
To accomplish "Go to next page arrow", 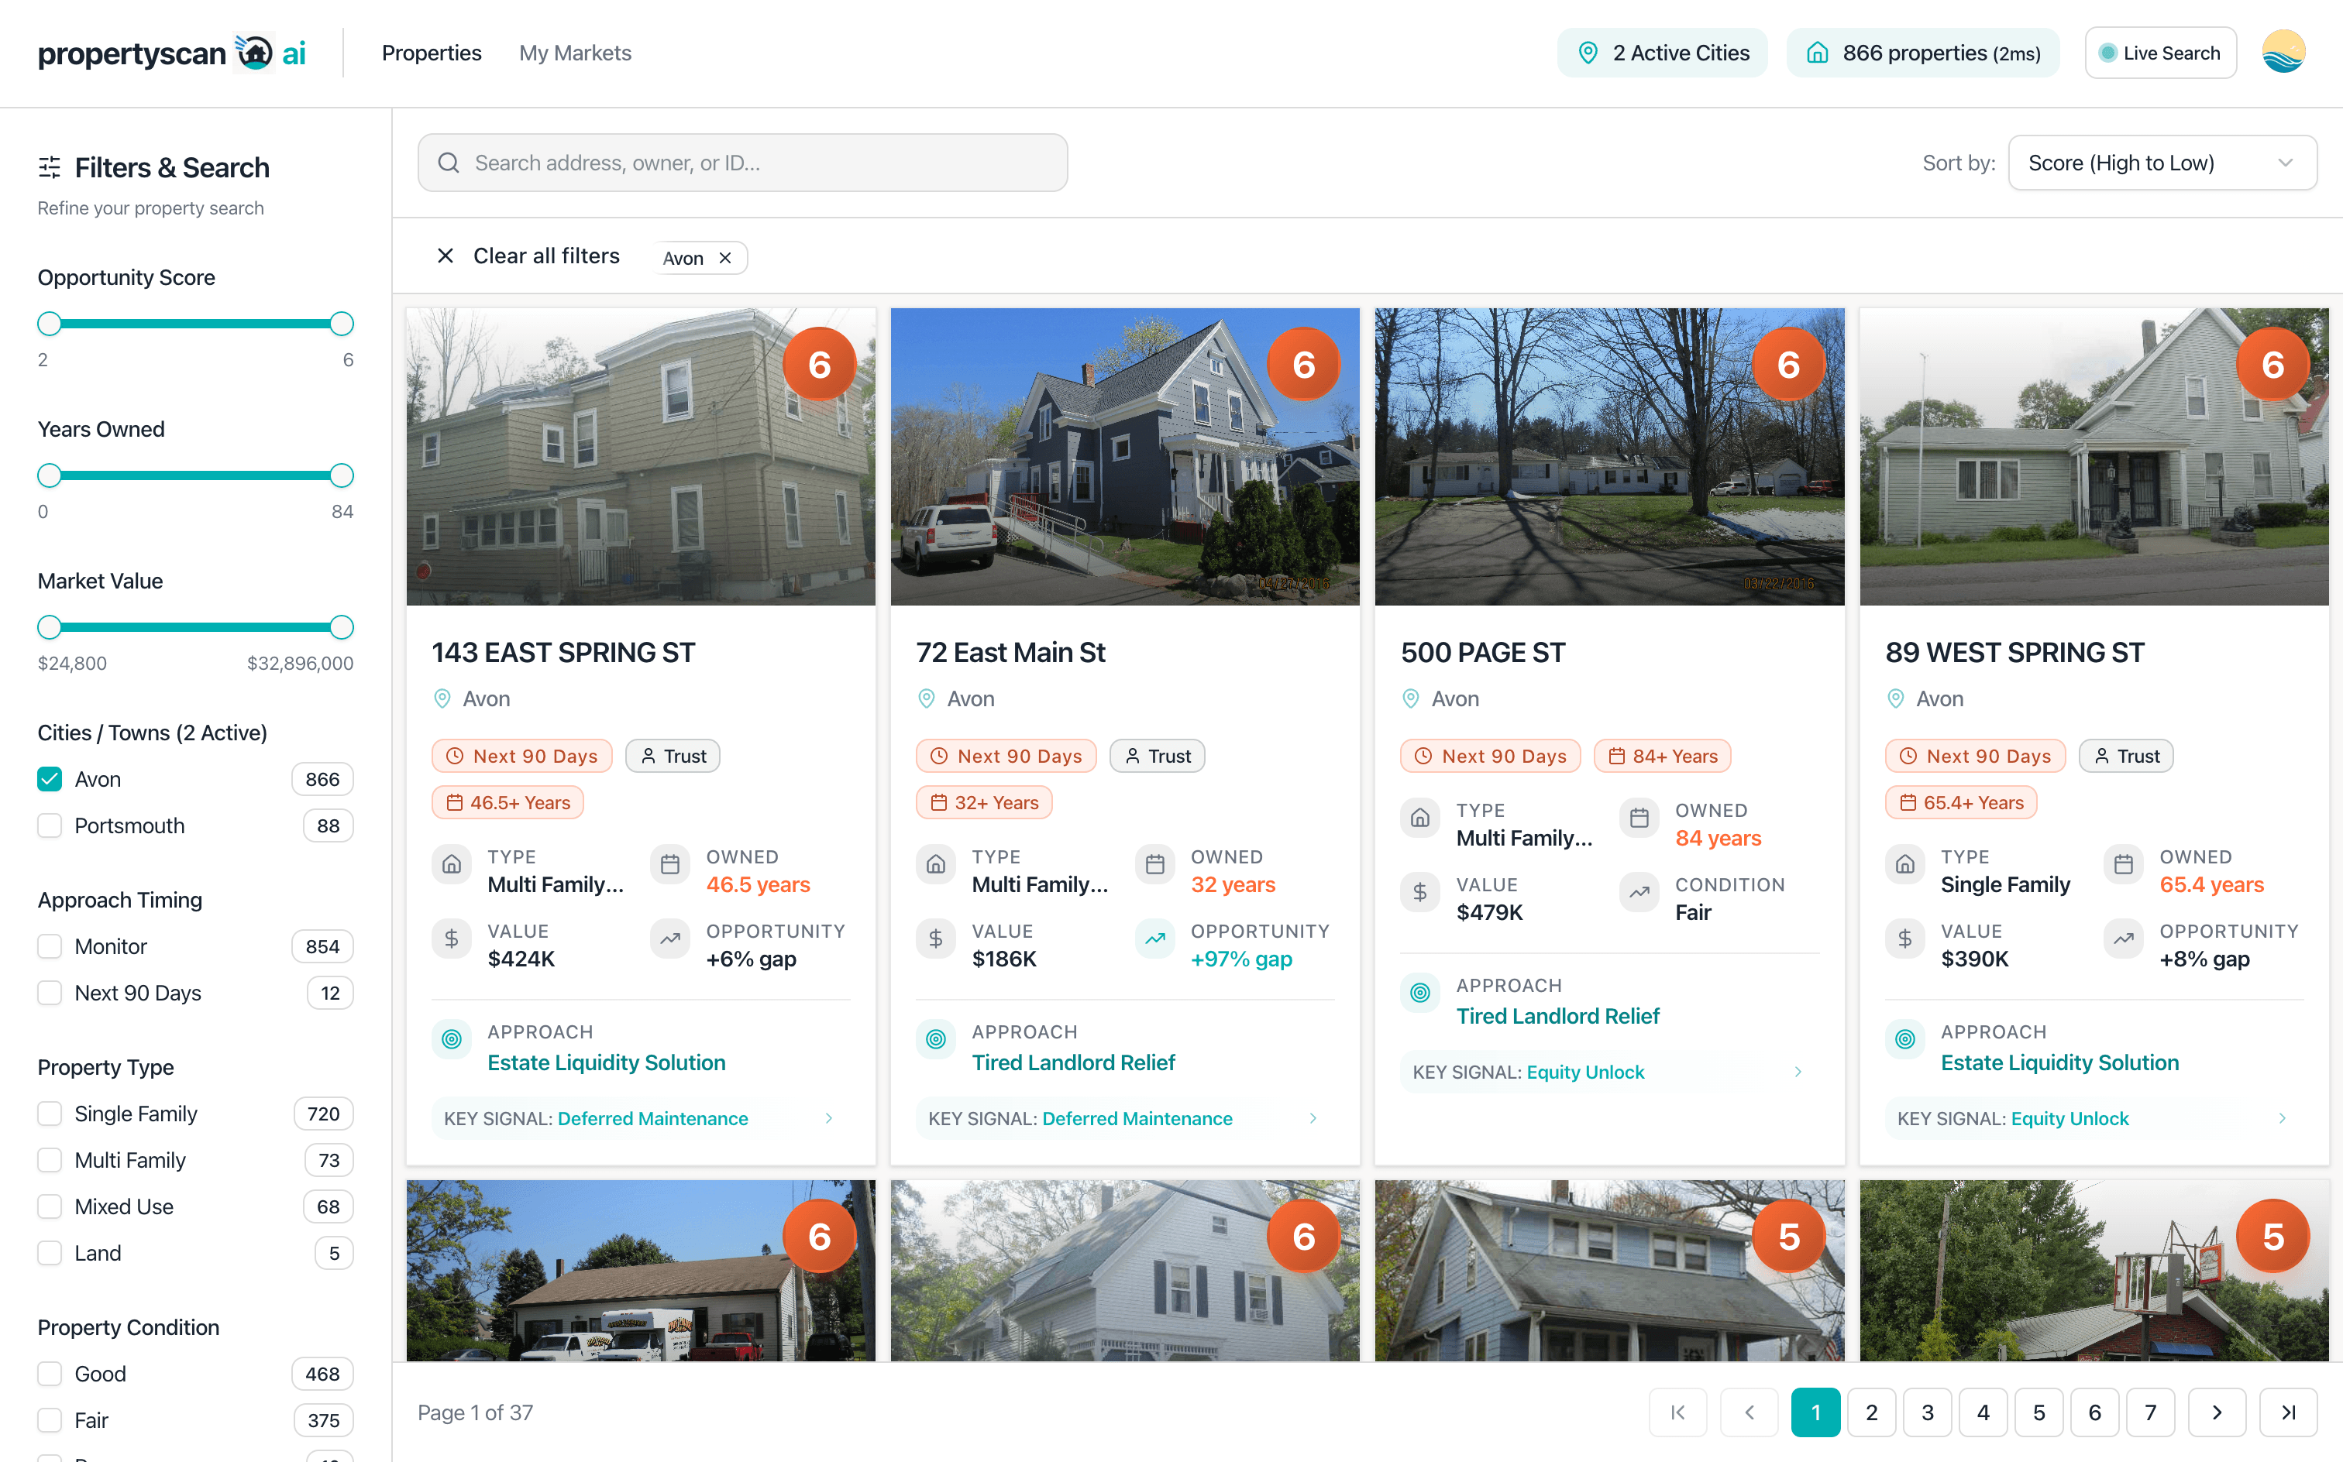I will 2216,1412.
